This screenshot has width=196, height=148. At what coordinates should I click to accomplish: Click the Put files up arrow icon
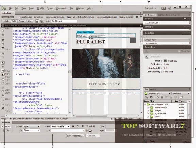(x=162, y=97)
